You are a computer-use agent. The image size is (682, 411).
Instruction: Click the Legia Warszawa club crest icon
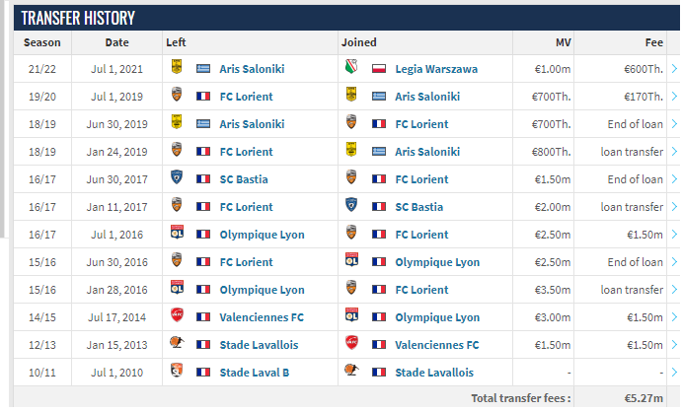coord(351,67)
